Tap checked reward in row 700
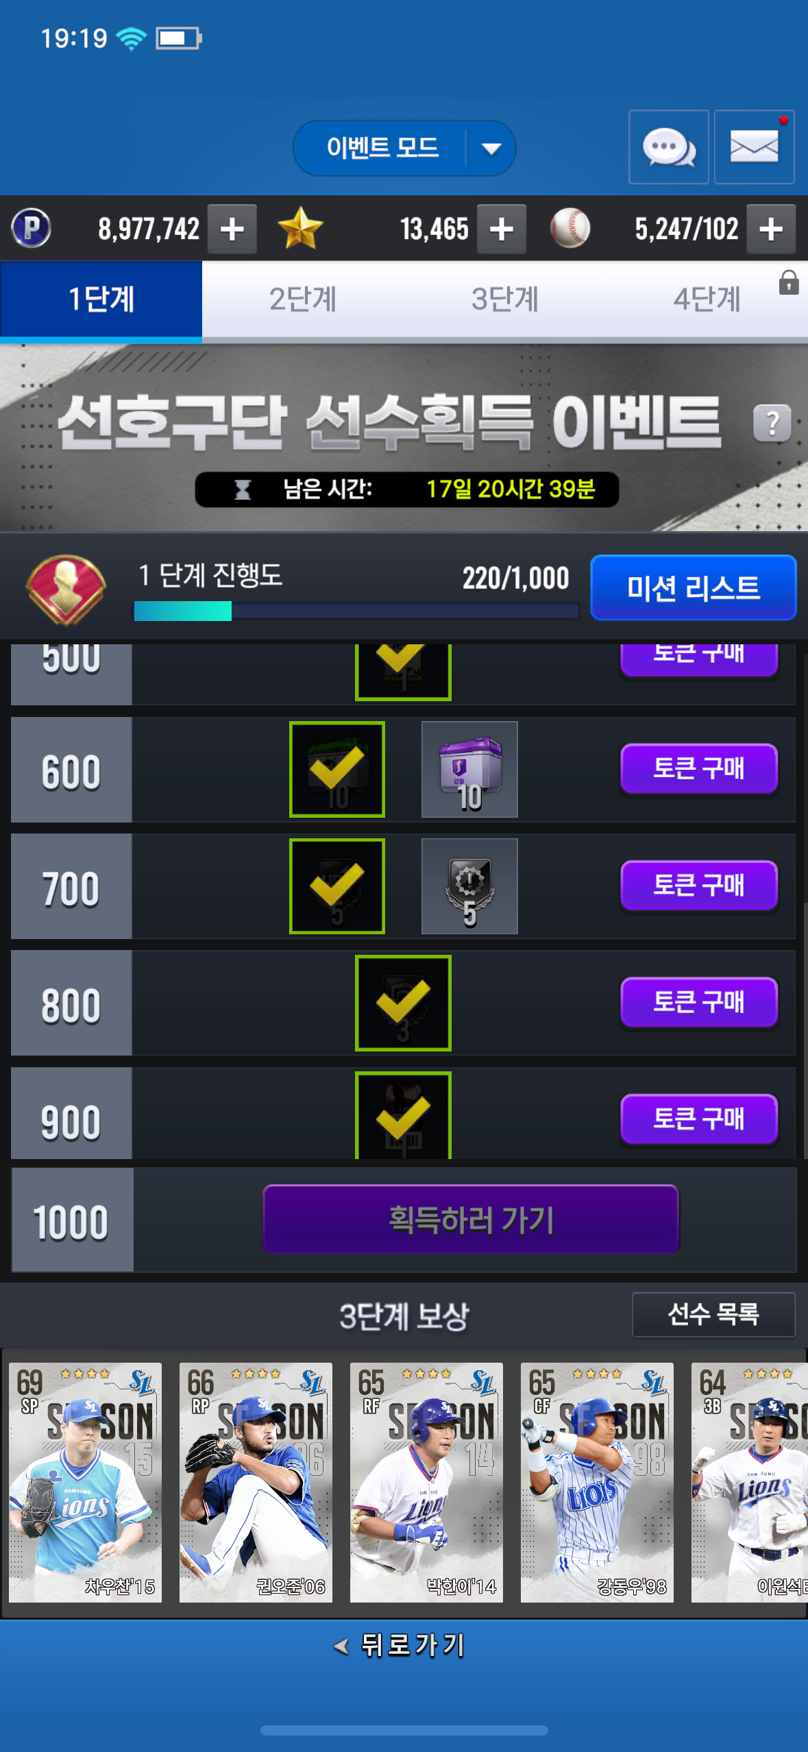 (337, 886)
